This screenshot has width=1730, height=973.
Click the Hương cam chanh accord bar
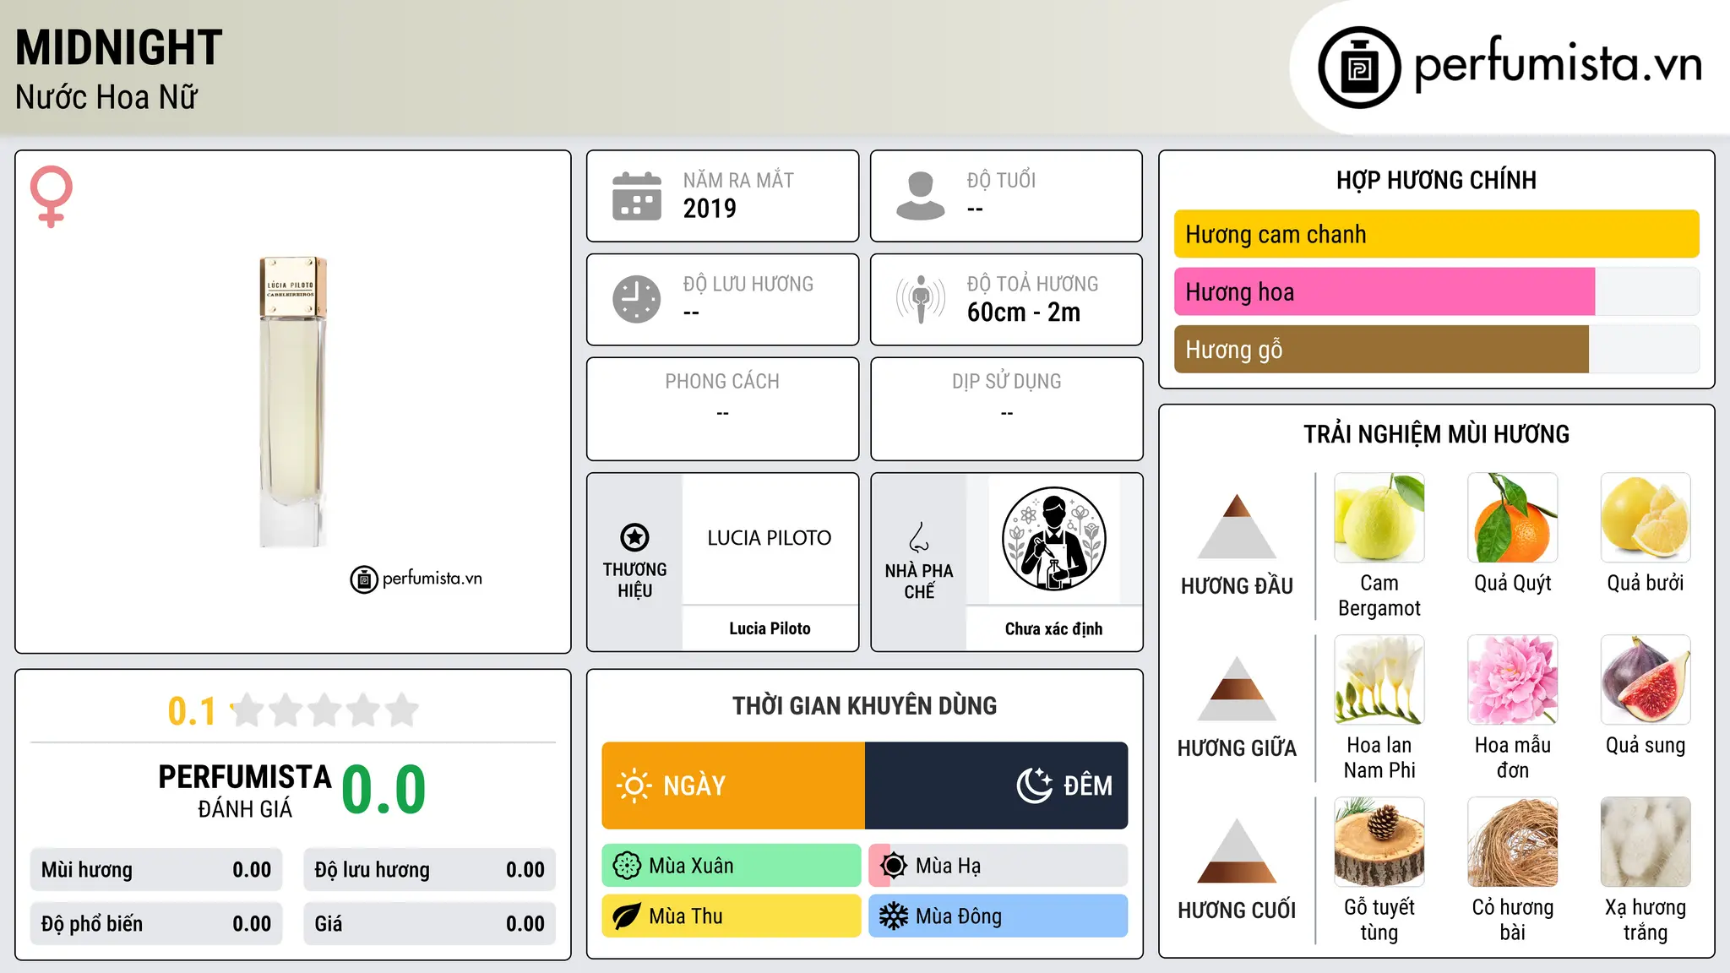click(1436, 234)
